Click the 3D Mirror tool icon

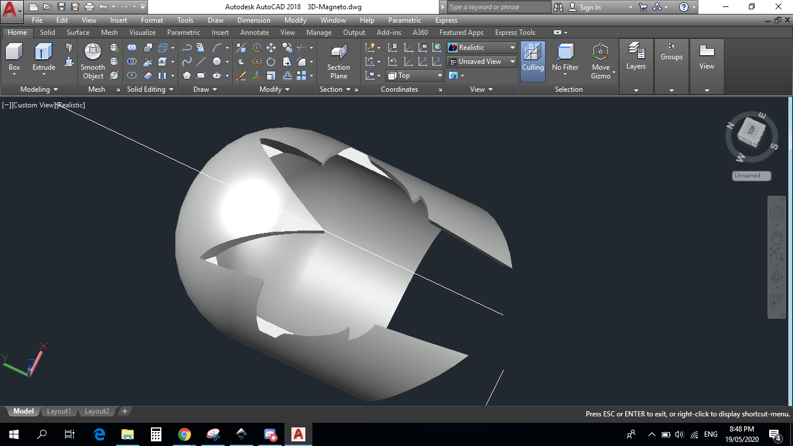point(241,48)
